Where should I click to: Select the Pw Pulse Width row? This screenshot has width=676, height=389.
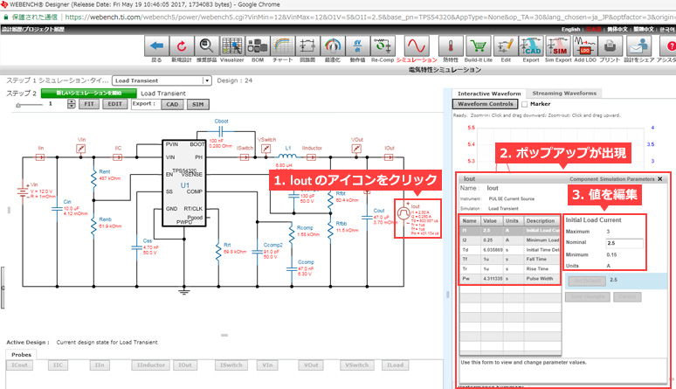click(x=510, y=279)
